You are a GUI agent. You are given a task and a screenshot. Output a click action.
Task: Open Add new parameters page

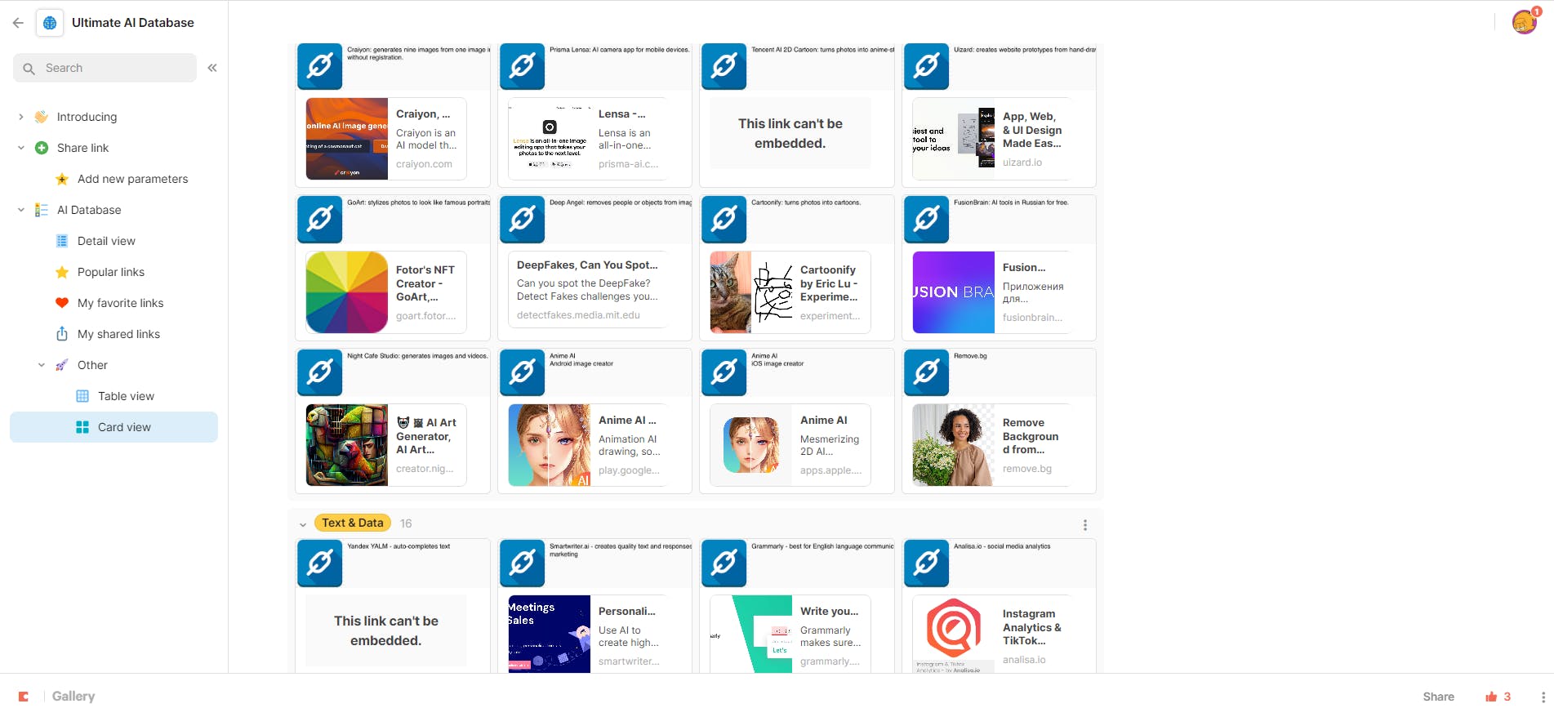(132, 179)
